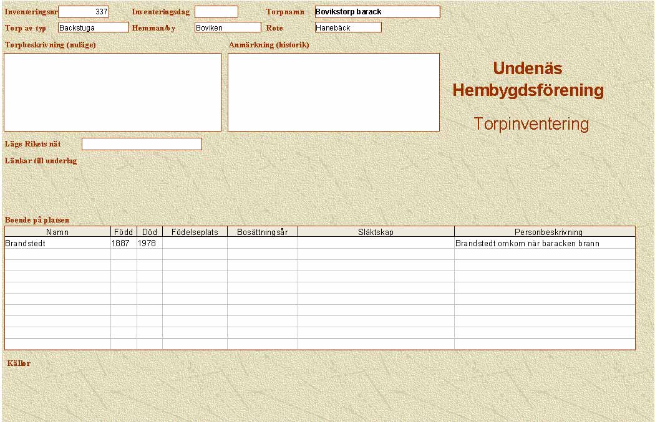Click the cell reading Brandstedt omkom när baracken brann

(x=544, y=243)
